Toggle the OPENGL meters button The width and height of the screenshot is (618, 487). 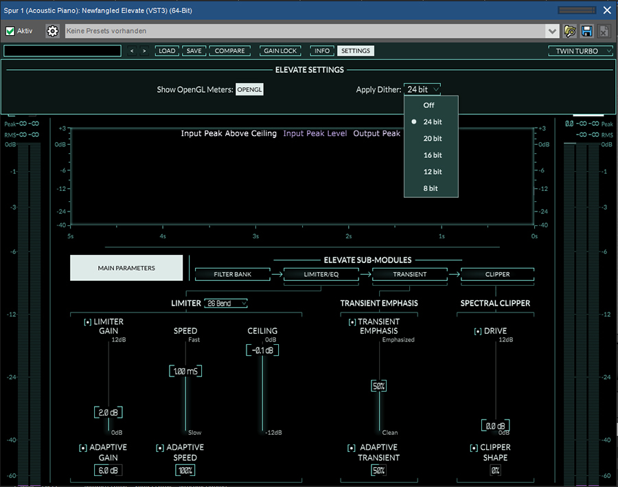click(x=249, y=89)
